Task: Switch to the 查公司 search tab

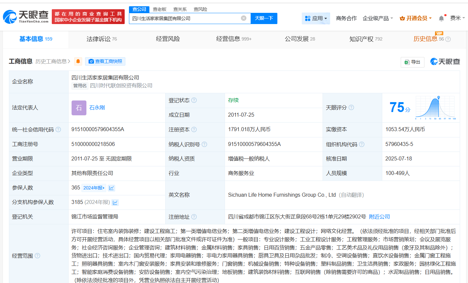Action: (x=139, y=9)
